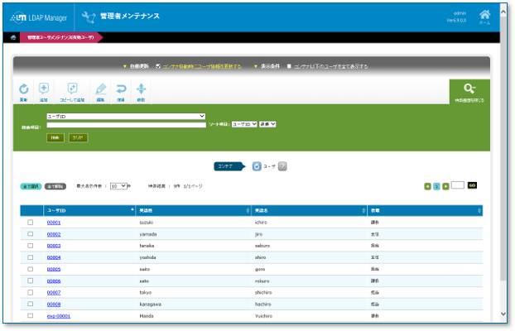
Task: Click the search keyword text field
Action: (126, 124)
